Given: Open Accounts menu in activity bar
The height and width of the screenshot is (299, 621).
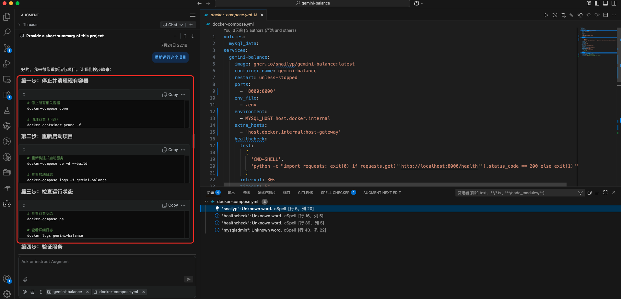Looking at the screenshot, I should click(7, 279).
